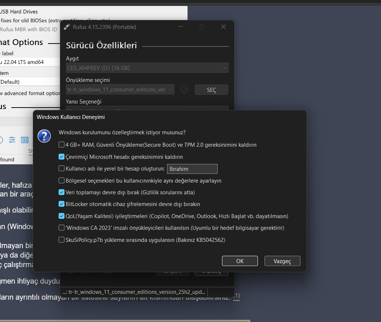Enable removal of 4 GB+ RAM, Secure Boot, TPM requirement
The image size is (381, 322).
[62, 145]
